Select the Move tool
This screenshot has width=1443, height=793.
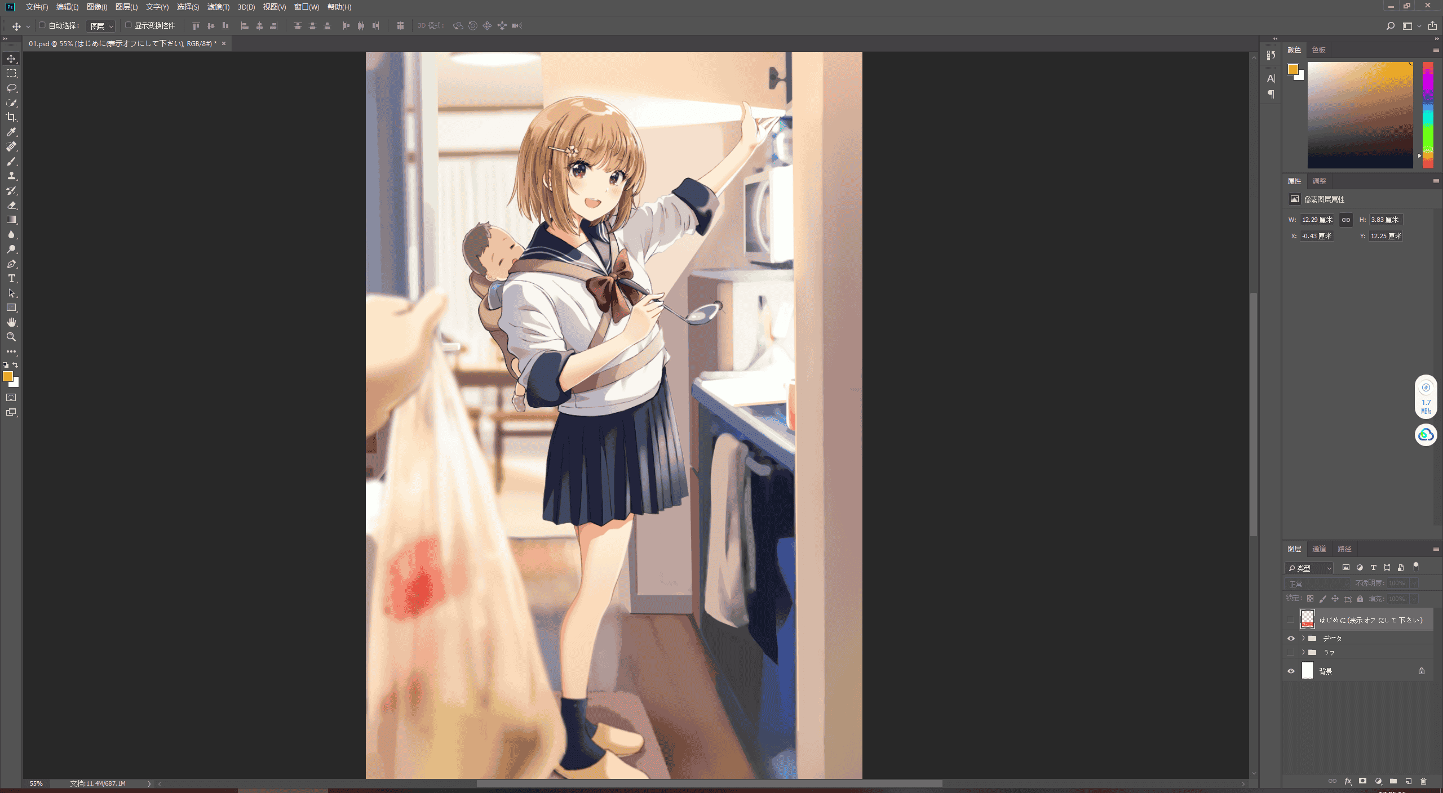(11, 59)
